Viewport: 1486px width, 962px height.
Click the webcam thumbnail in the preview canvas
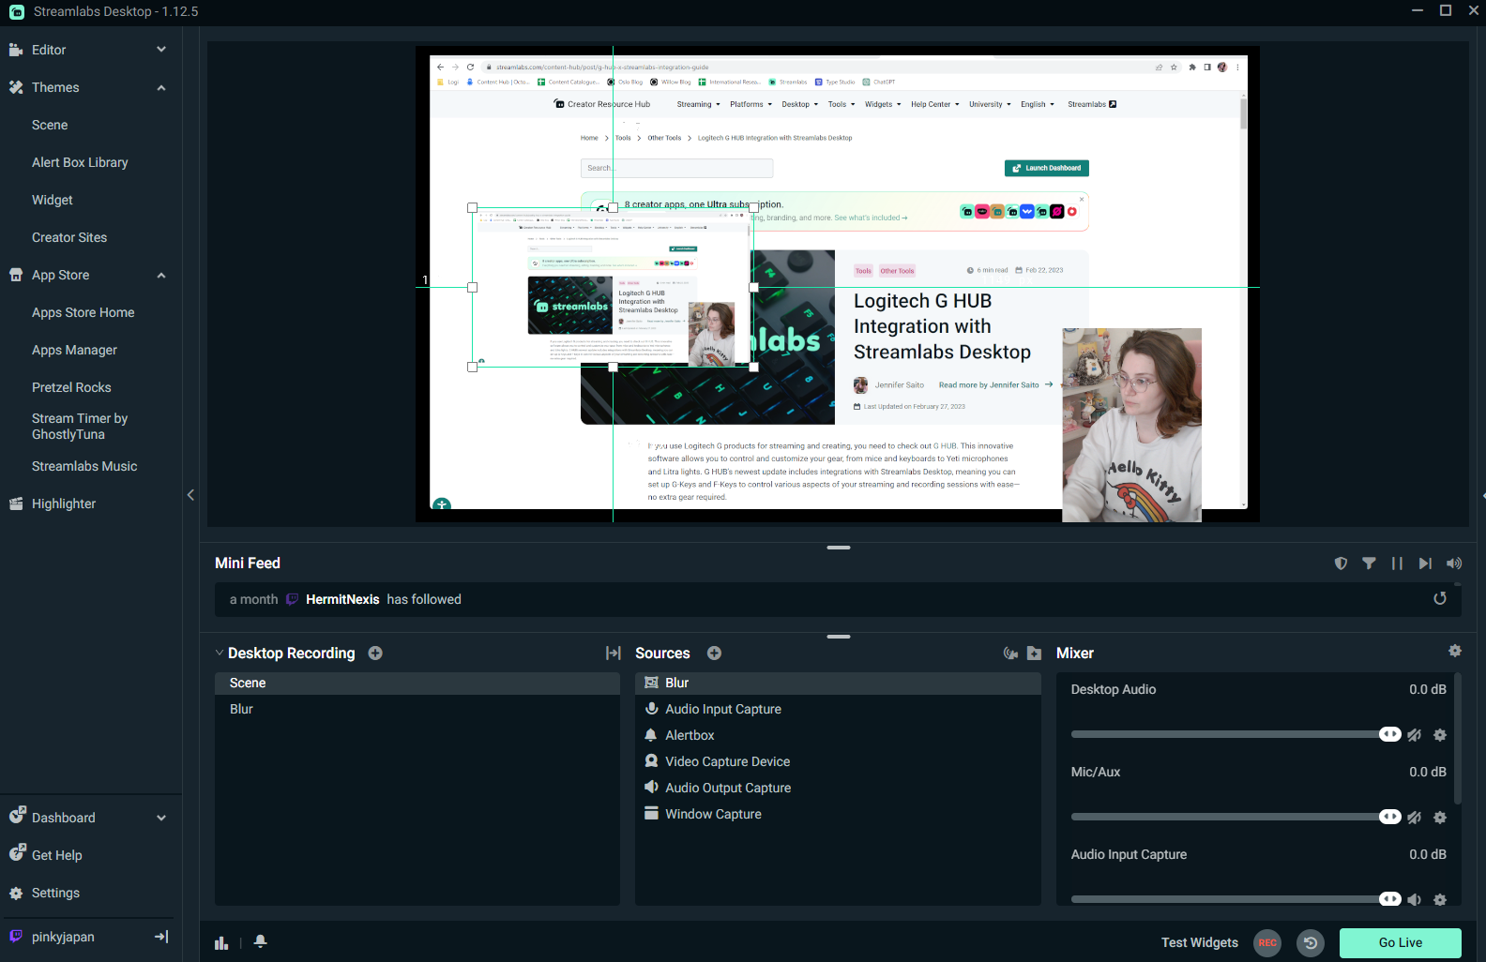[x=1131, y=425]
